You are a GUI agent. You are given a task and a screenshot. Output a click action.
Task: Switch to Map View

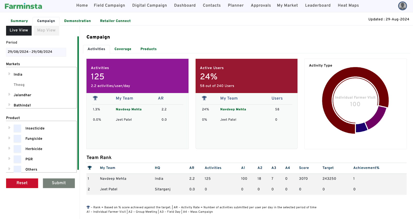coord(46,30)
